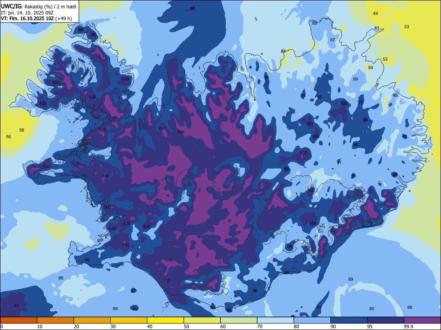Click the humidity value 97 on map

tap(16, 305)
